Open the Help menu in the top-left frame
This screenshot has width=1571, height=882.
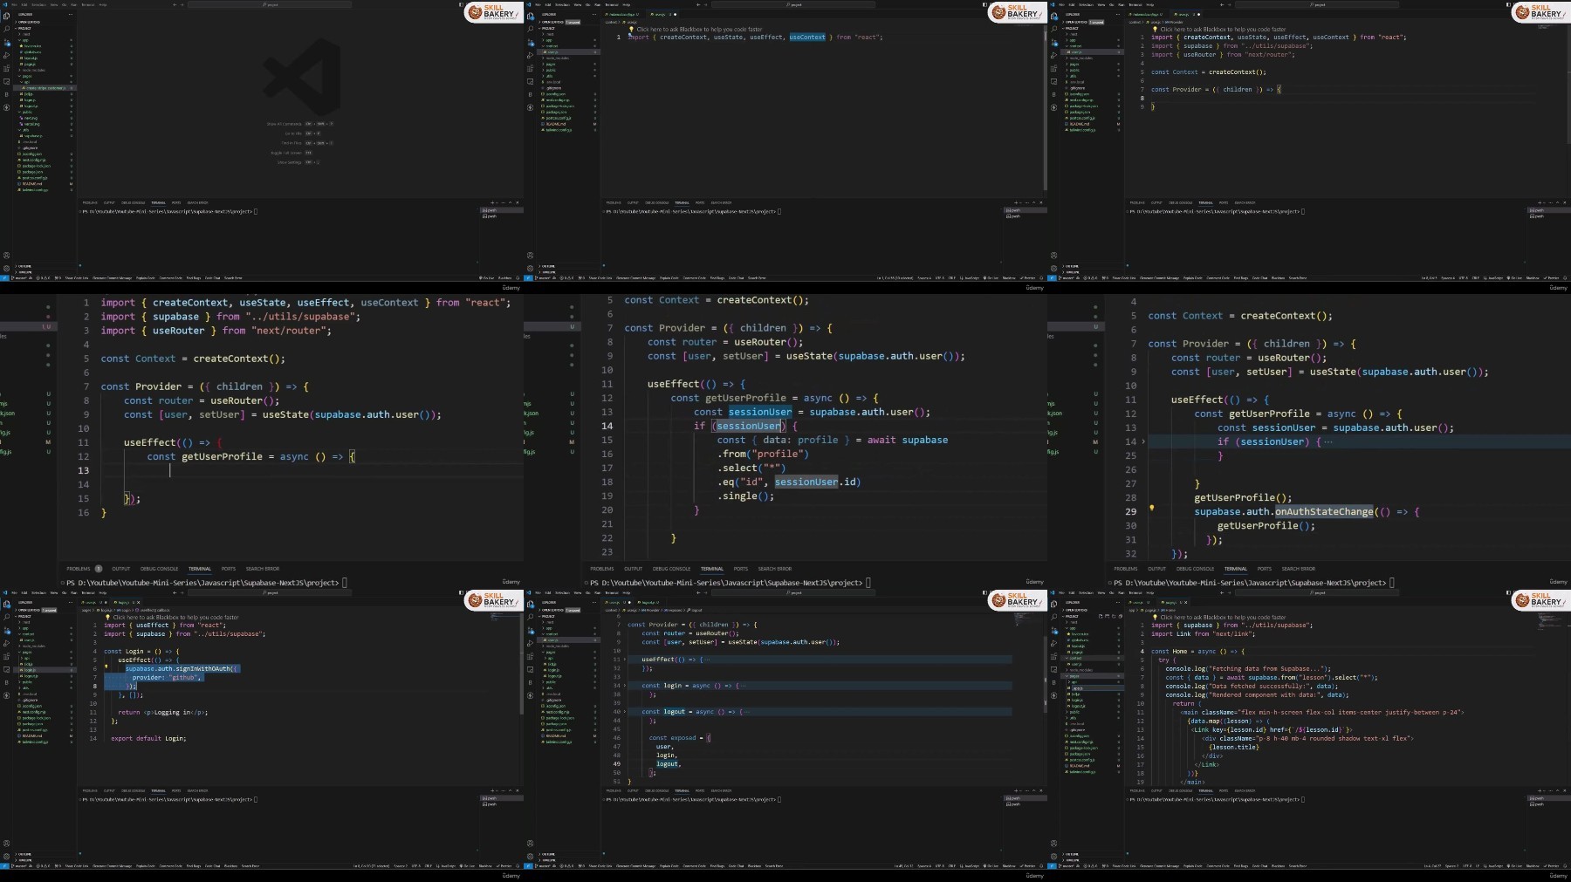(102, 4)
